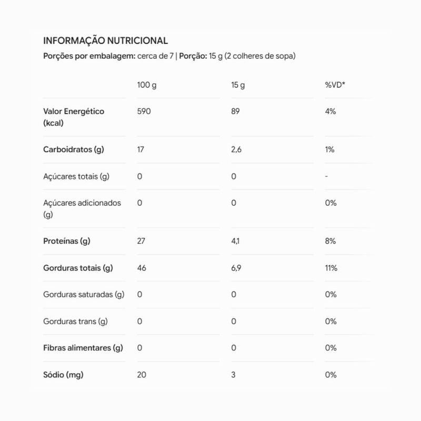Click the 100 g column header

[x=147, y=85]
